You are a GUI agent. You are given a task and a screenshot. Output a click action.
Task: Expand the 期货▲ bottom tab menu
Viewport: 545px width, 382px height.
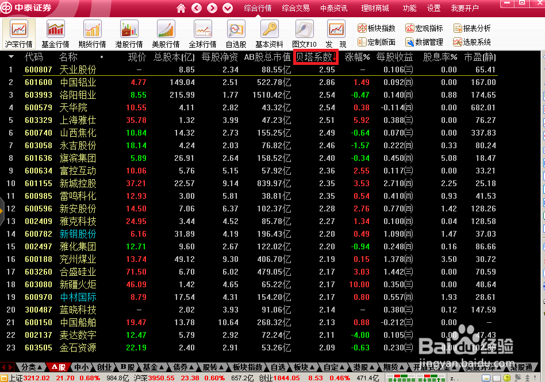(394, 367)
